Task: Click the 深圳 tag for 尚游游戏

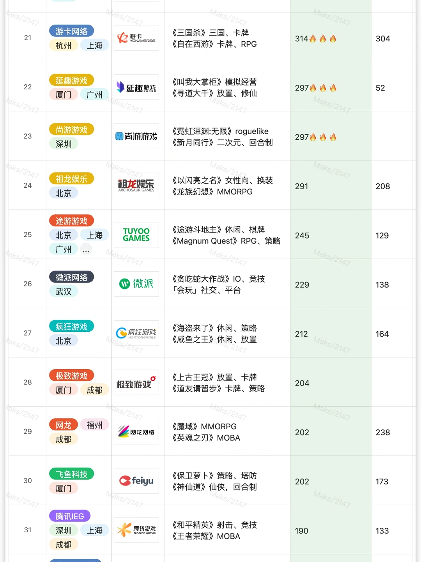Action: [x=64, y=144]
